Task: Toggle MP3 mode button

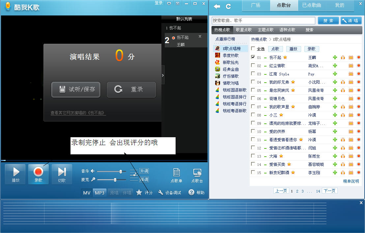Action: [x=99, y=193]
